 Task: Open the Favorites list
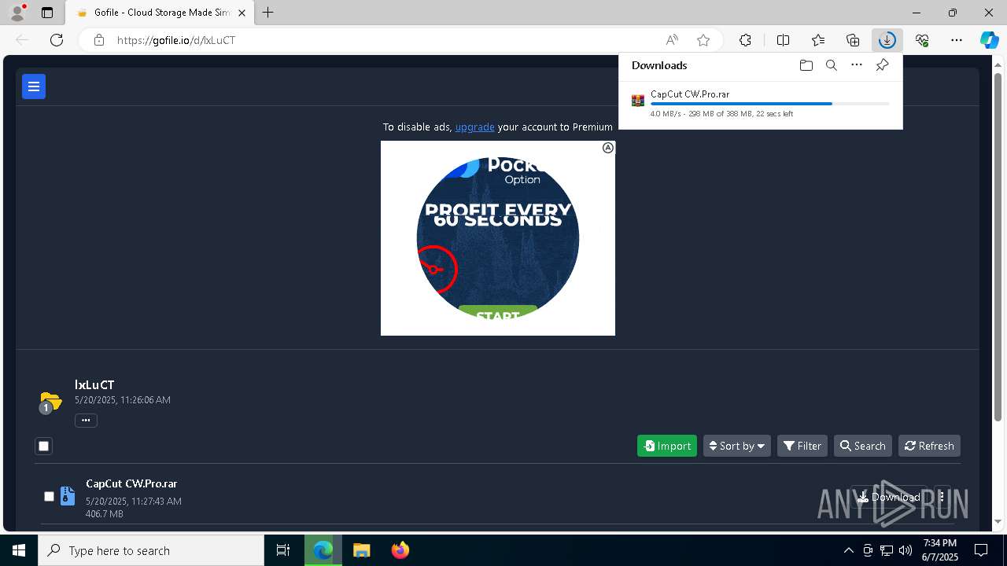click(818, 40)
